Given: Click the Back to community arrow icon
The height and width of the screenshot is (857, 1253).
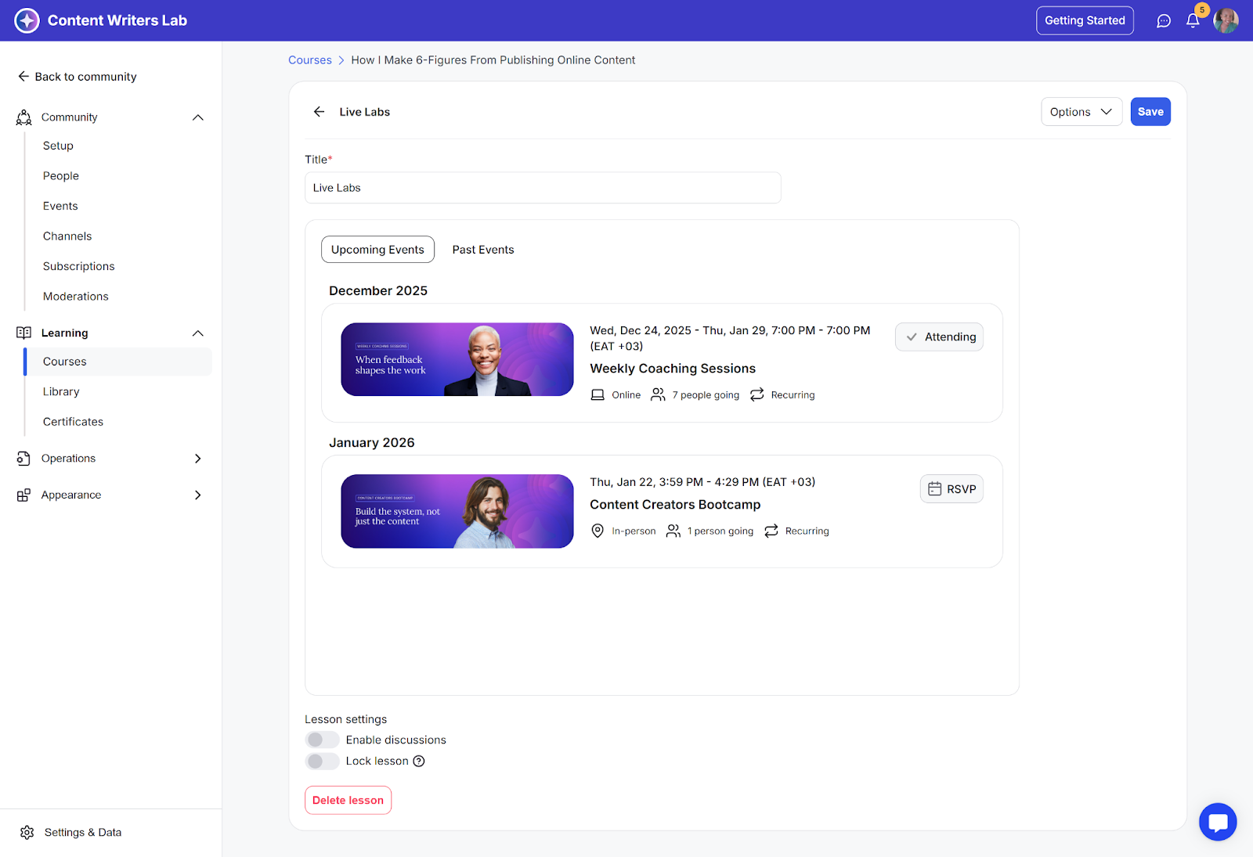Looking at the screenshot, I should [x=23, y=77].
